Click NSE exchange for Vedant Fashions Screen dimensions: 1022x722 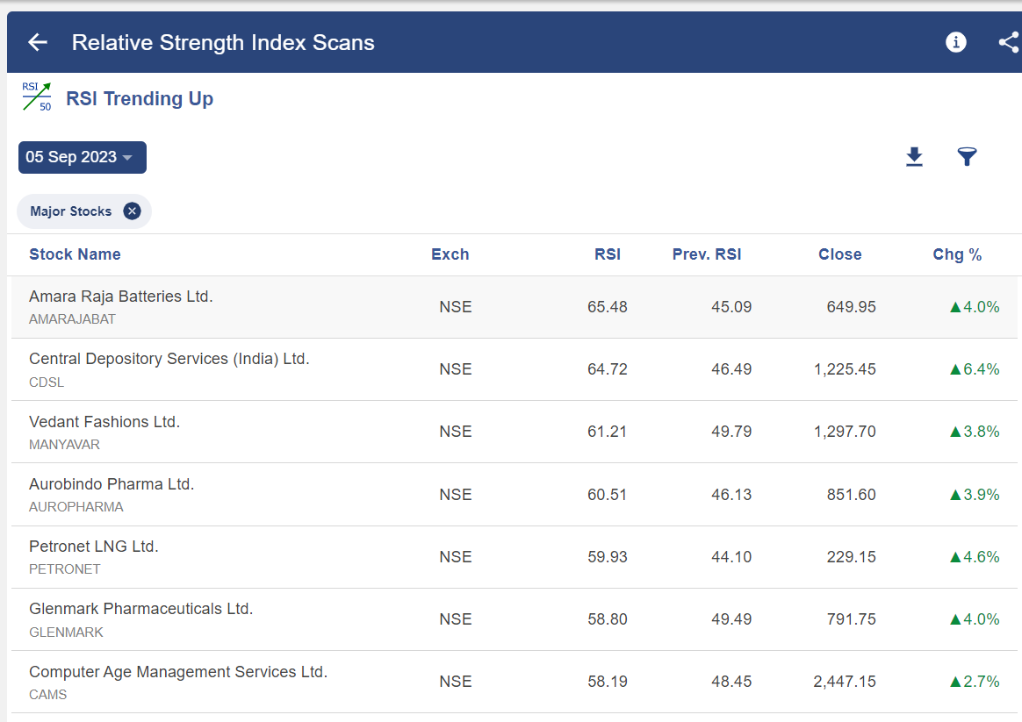455,432
